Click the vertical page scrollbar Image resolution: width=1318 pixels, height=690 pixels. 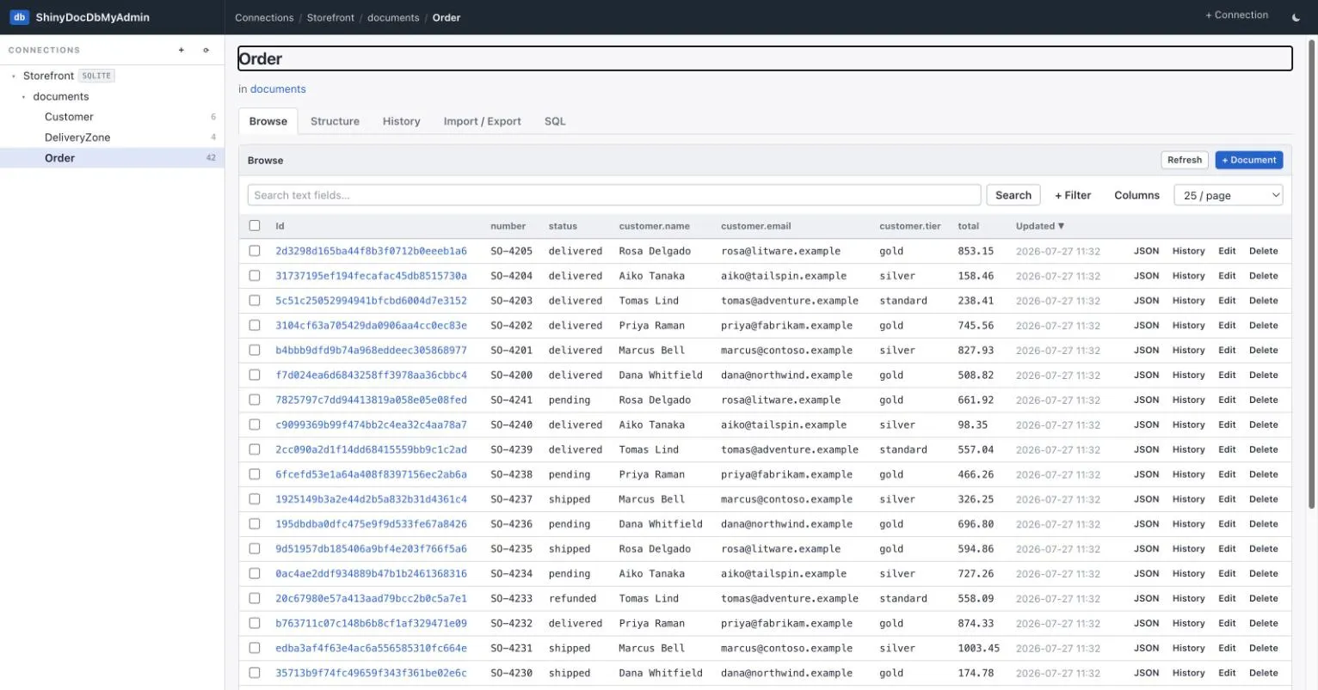pyautogui.click(x=1312, y=275)
